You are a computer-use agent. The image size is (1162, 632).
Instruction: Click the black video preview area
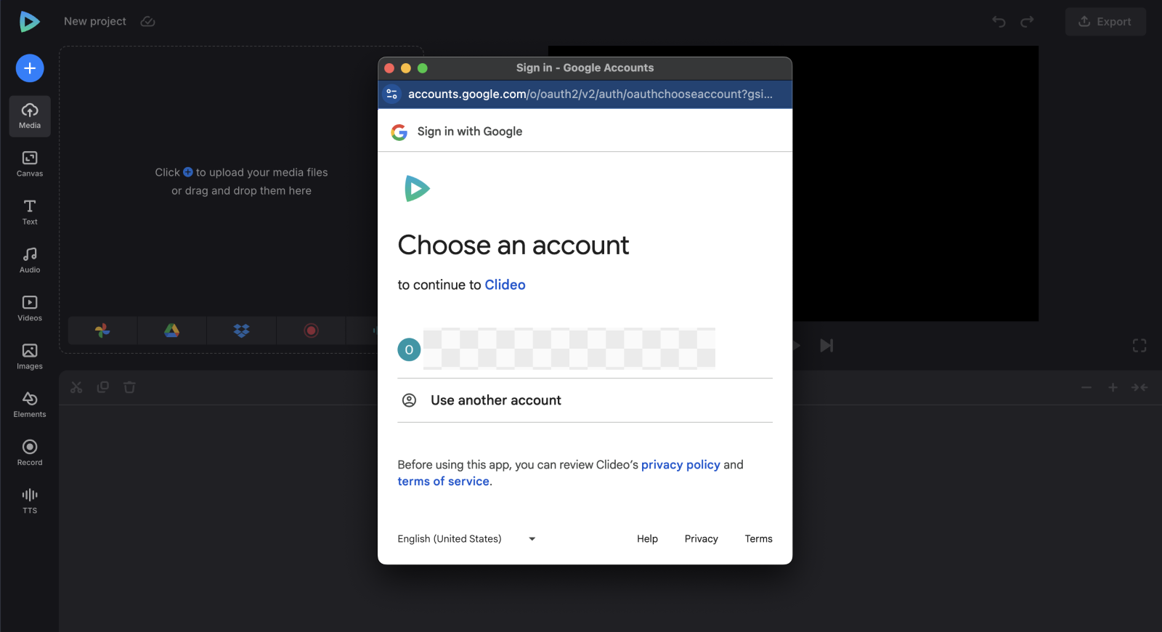tap(915, 183)
